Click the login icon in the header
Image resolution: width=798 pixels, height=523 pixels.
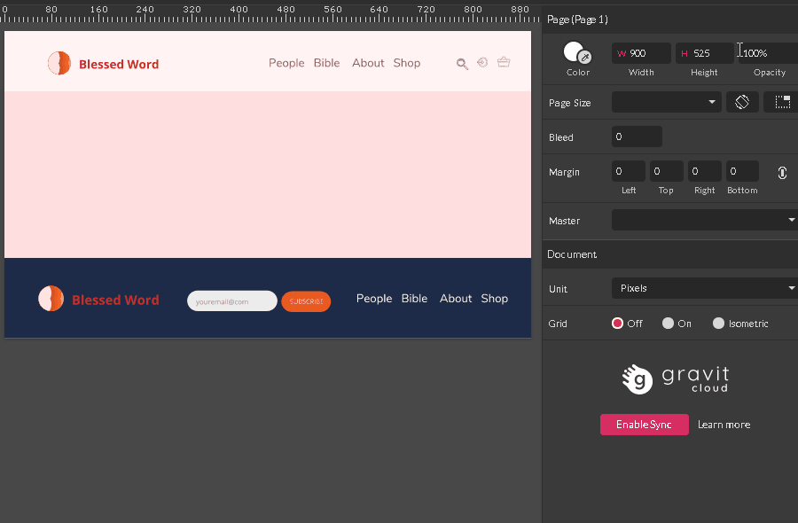[x=482, y=63]
